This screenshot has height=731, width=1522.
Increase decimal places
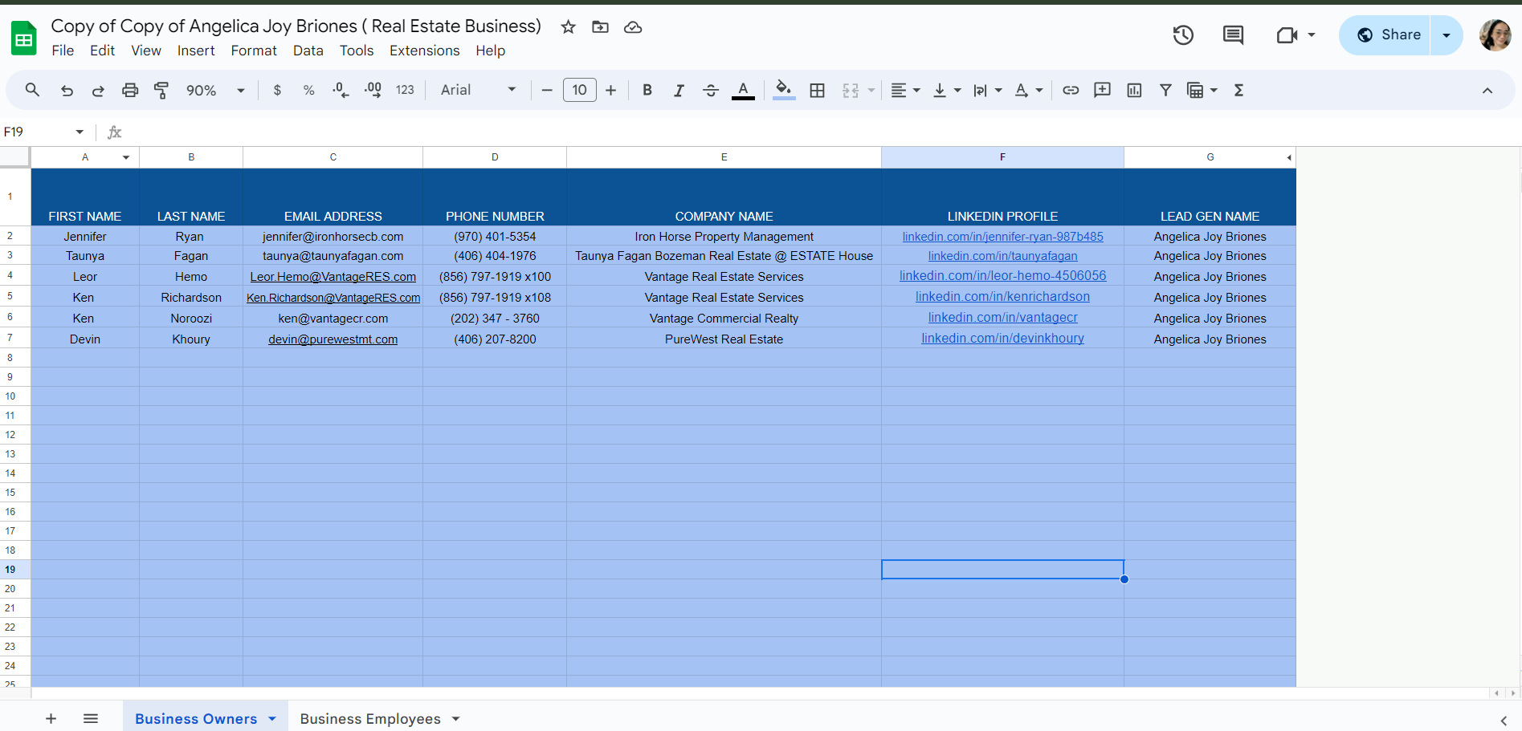click(373, 90)
